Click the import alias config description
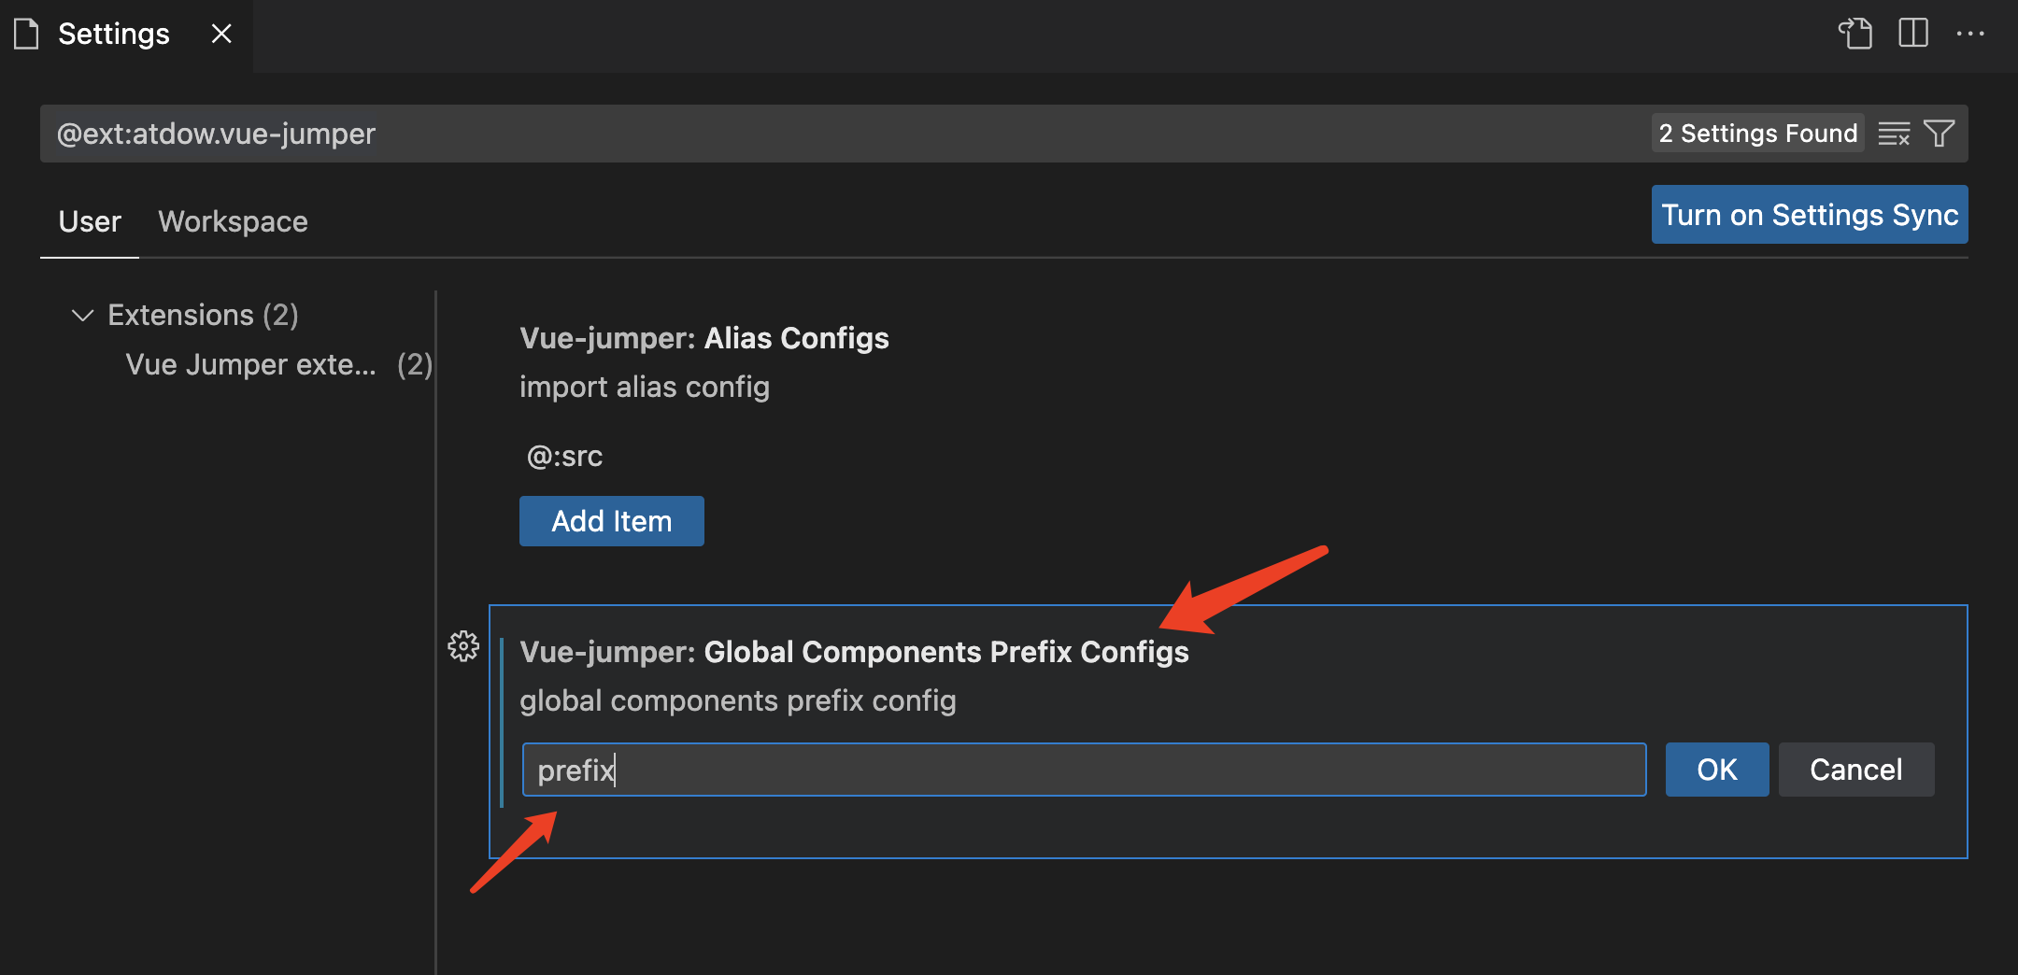This screenshot has height=975, width=2018. point(645,387)
